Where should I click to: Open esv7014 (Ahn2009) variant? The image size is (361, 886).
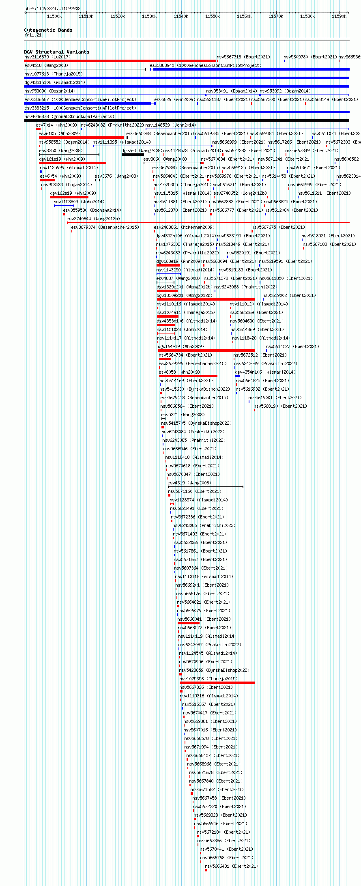pyautogui.click(x=56, y=125)
